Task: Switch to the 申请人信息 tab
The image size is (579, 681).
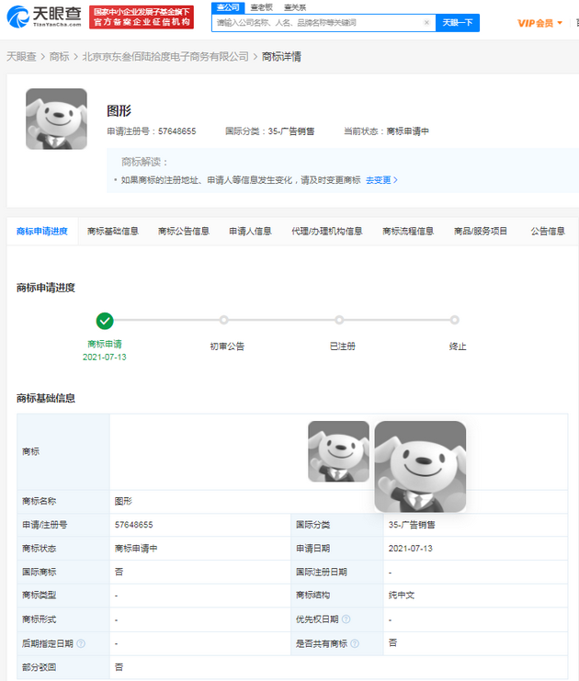Action: [x=250, y=232]
